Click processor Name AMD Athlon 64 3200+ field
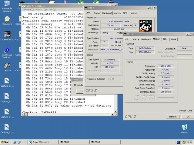Screen dimensions: 194x145 pos(119,21)
